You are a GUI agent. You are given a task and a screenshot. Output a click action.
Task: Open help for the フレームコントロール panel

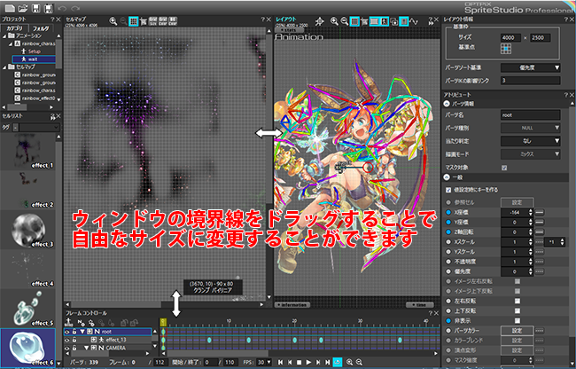click(431, 313)
